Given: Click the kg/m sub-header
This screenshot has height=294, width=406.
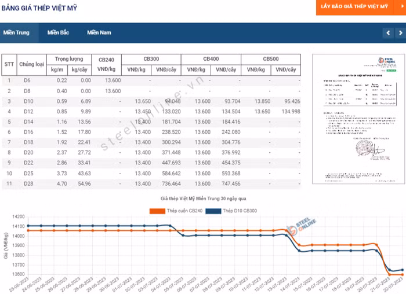Looking at the screenshot, I should tap(57, 70).
